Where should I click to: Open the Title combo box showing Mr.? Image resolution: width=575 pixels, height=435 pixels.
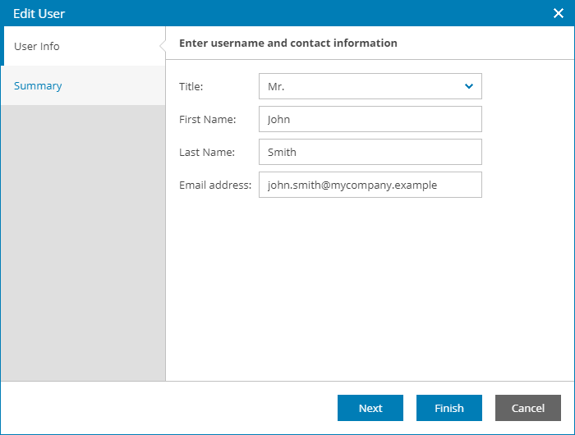(361, 86)
